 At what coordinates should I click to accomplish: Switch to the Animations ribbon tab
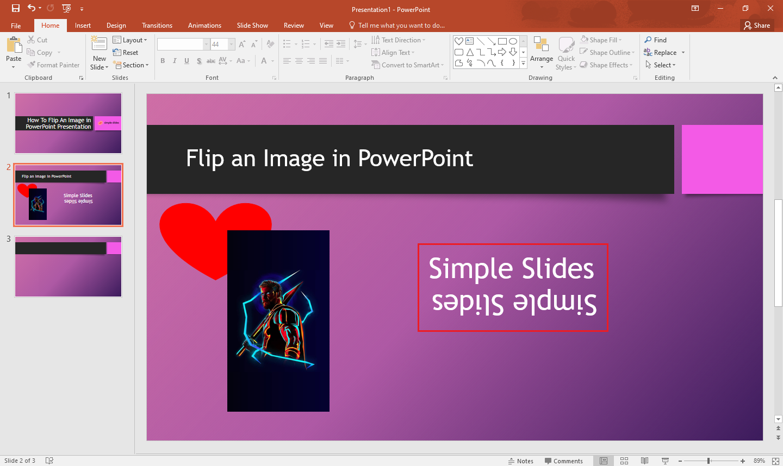[x=204, y=25]
